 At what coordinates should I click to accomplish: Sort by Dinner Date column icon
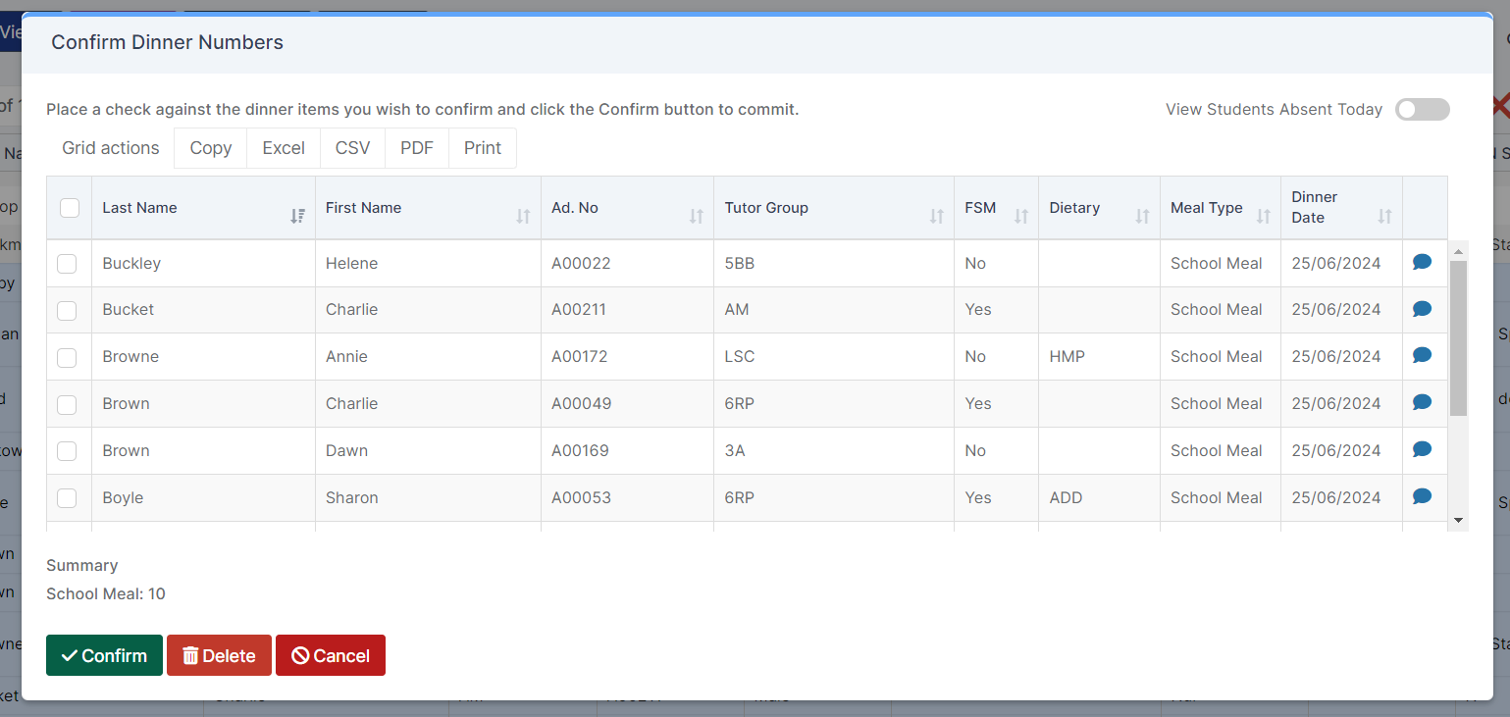pyautogui.click(x=1384, y=216)
